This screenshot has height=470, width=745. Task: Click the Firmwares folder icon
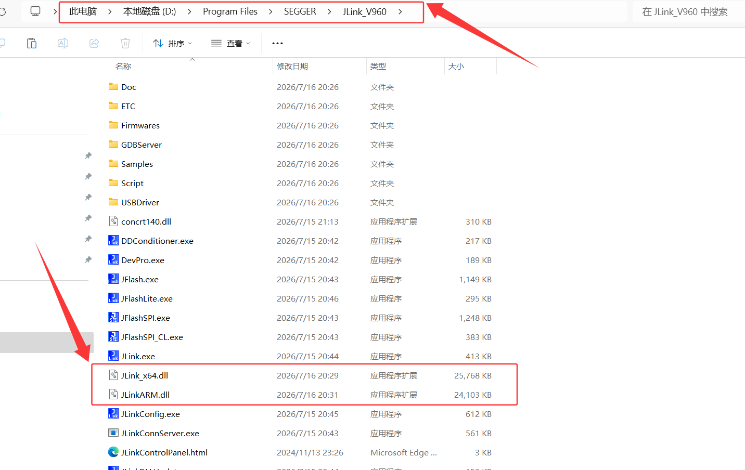[113, 125]
